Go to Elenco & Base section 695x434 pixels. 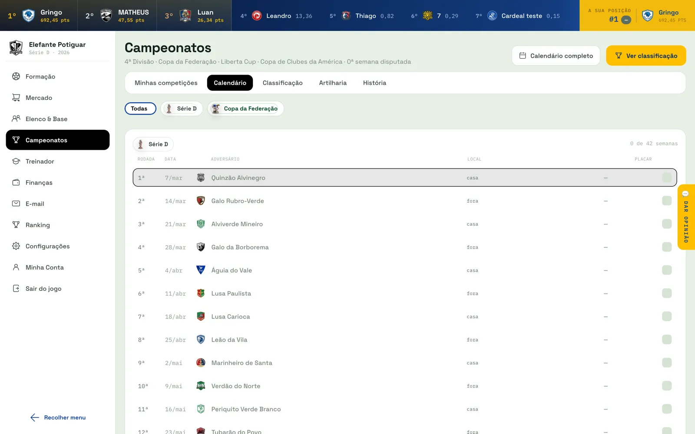[x=57, y=119]
